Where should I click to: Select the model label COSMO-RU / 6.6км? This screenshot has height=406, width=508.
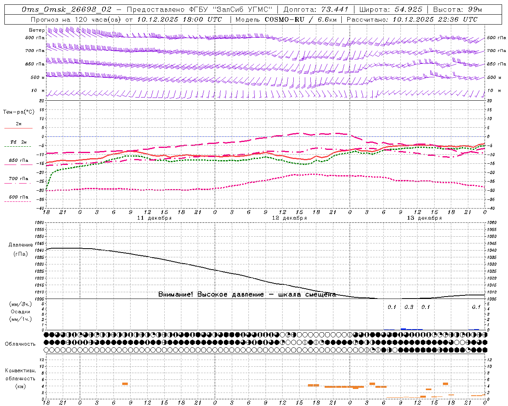pos(300,19)
